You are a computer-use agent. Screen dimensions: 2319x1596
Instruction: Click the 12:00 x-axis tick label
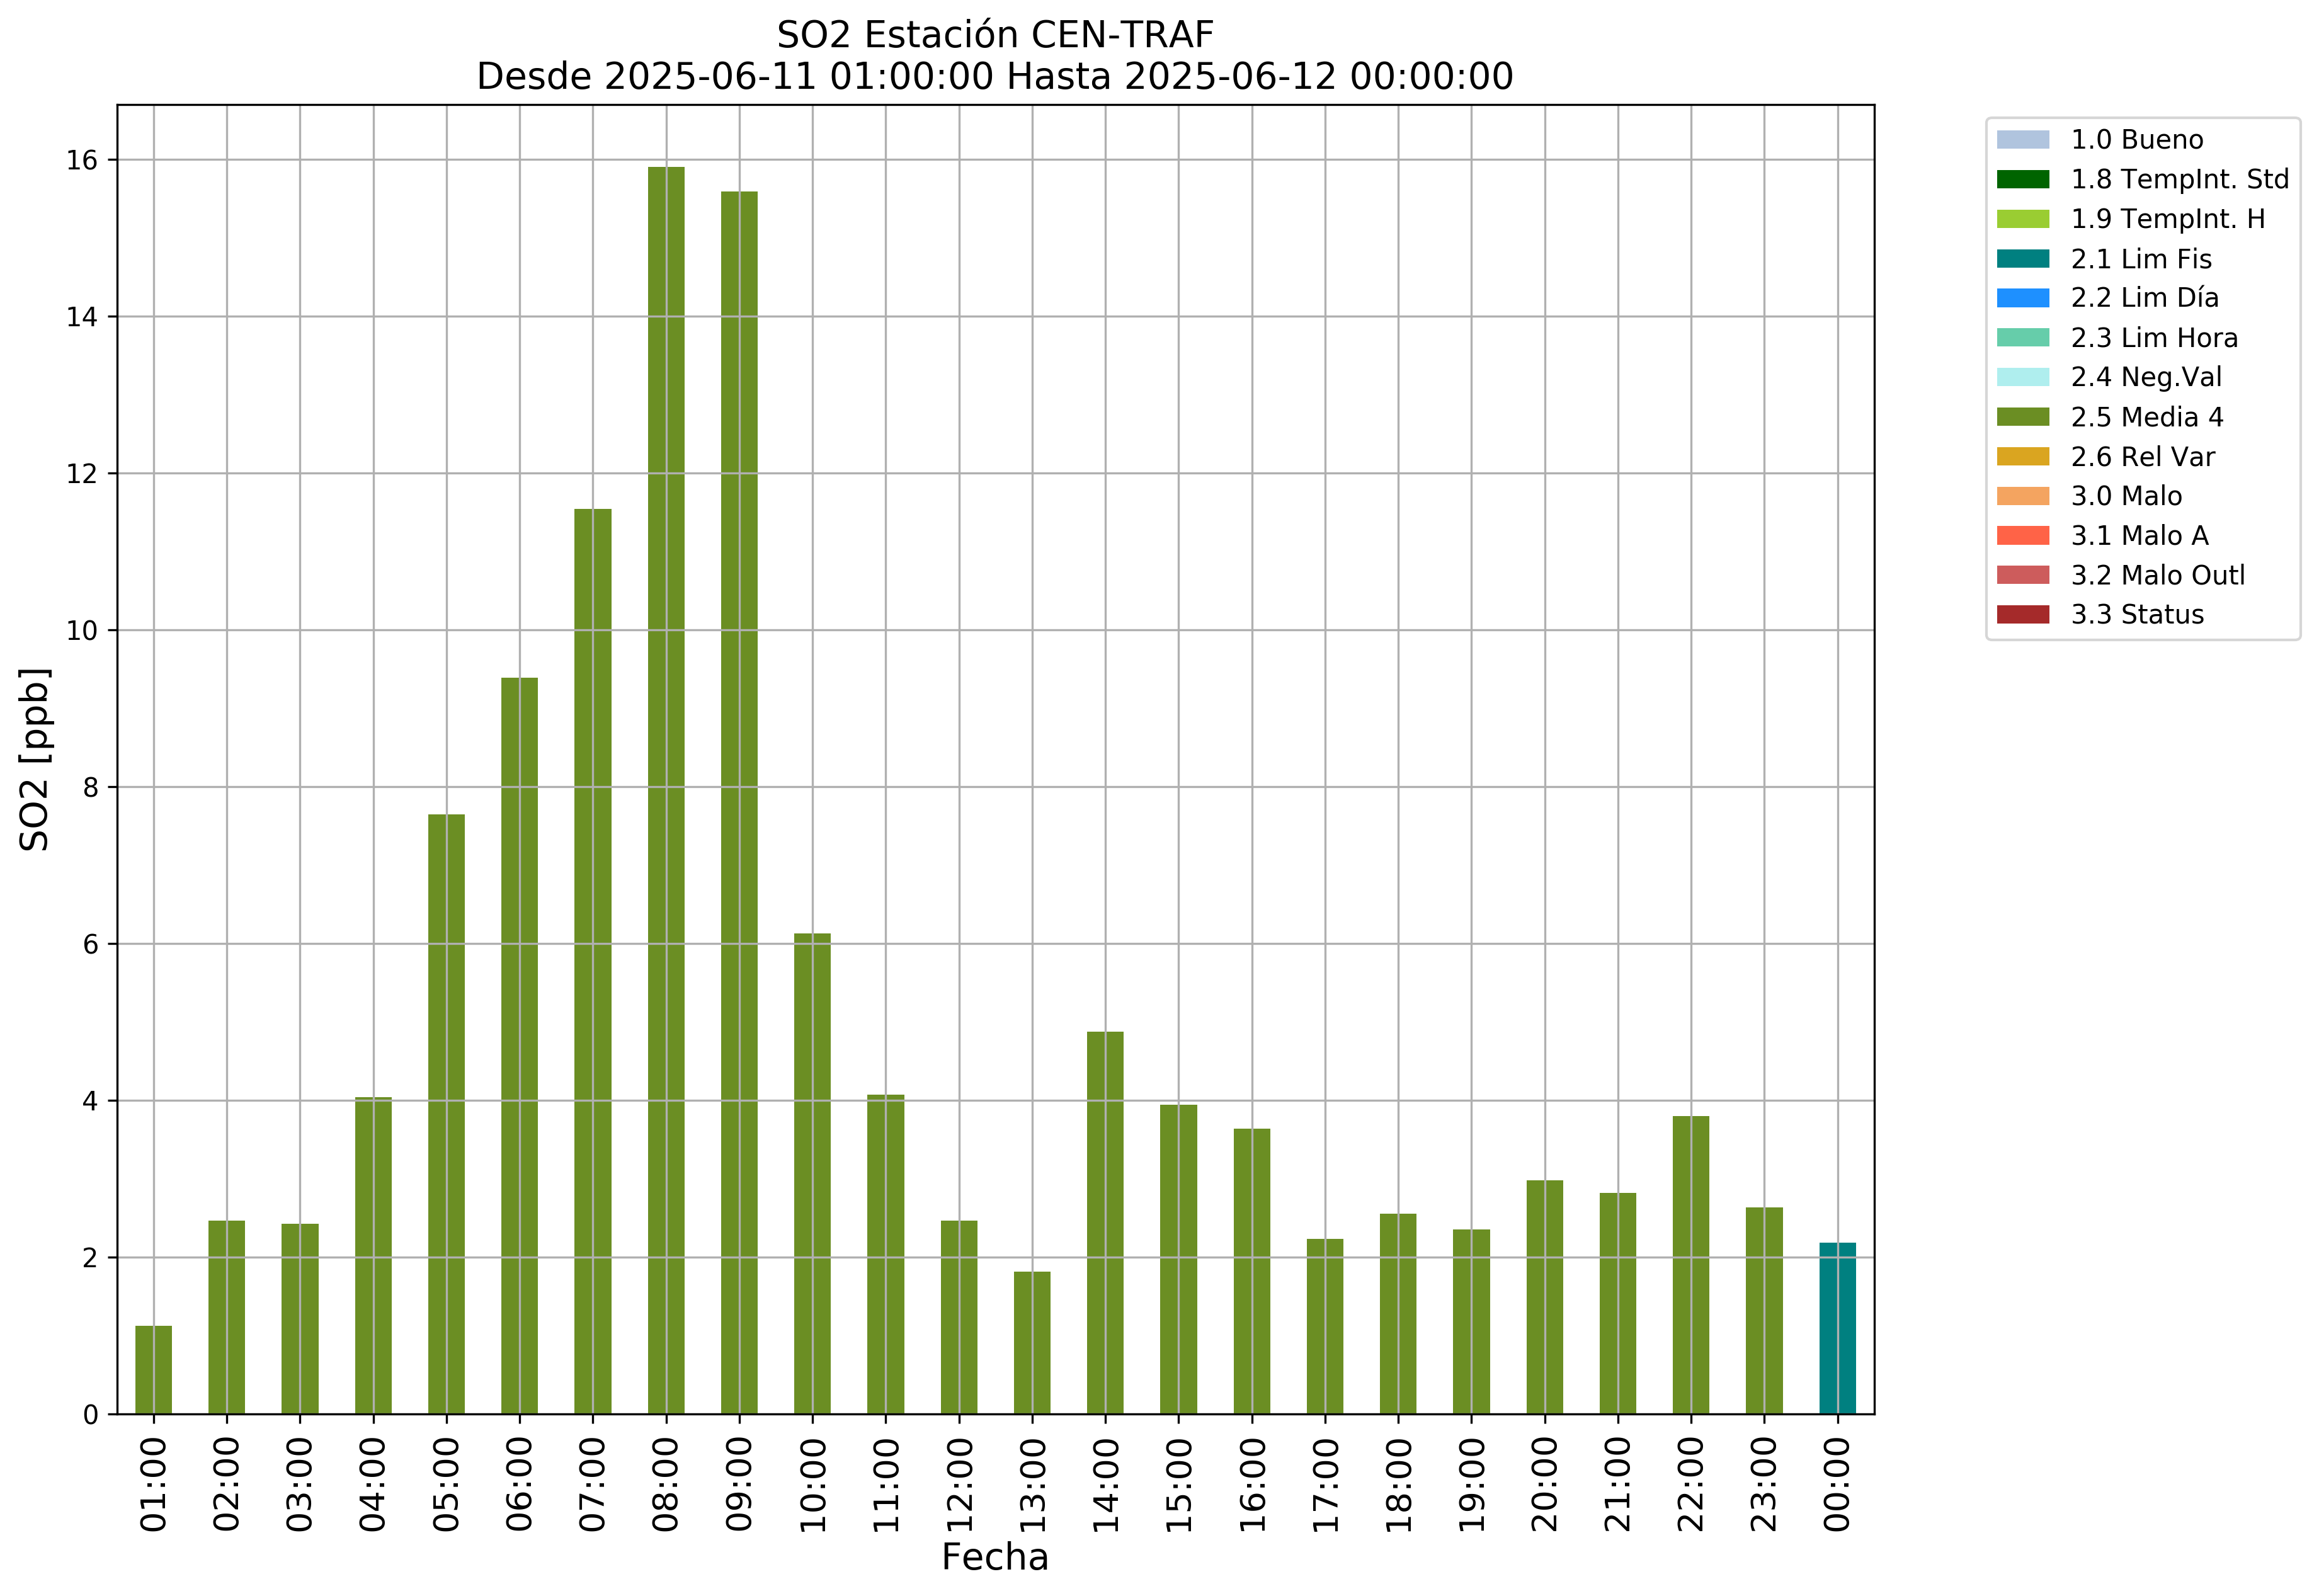point(959,1484)
